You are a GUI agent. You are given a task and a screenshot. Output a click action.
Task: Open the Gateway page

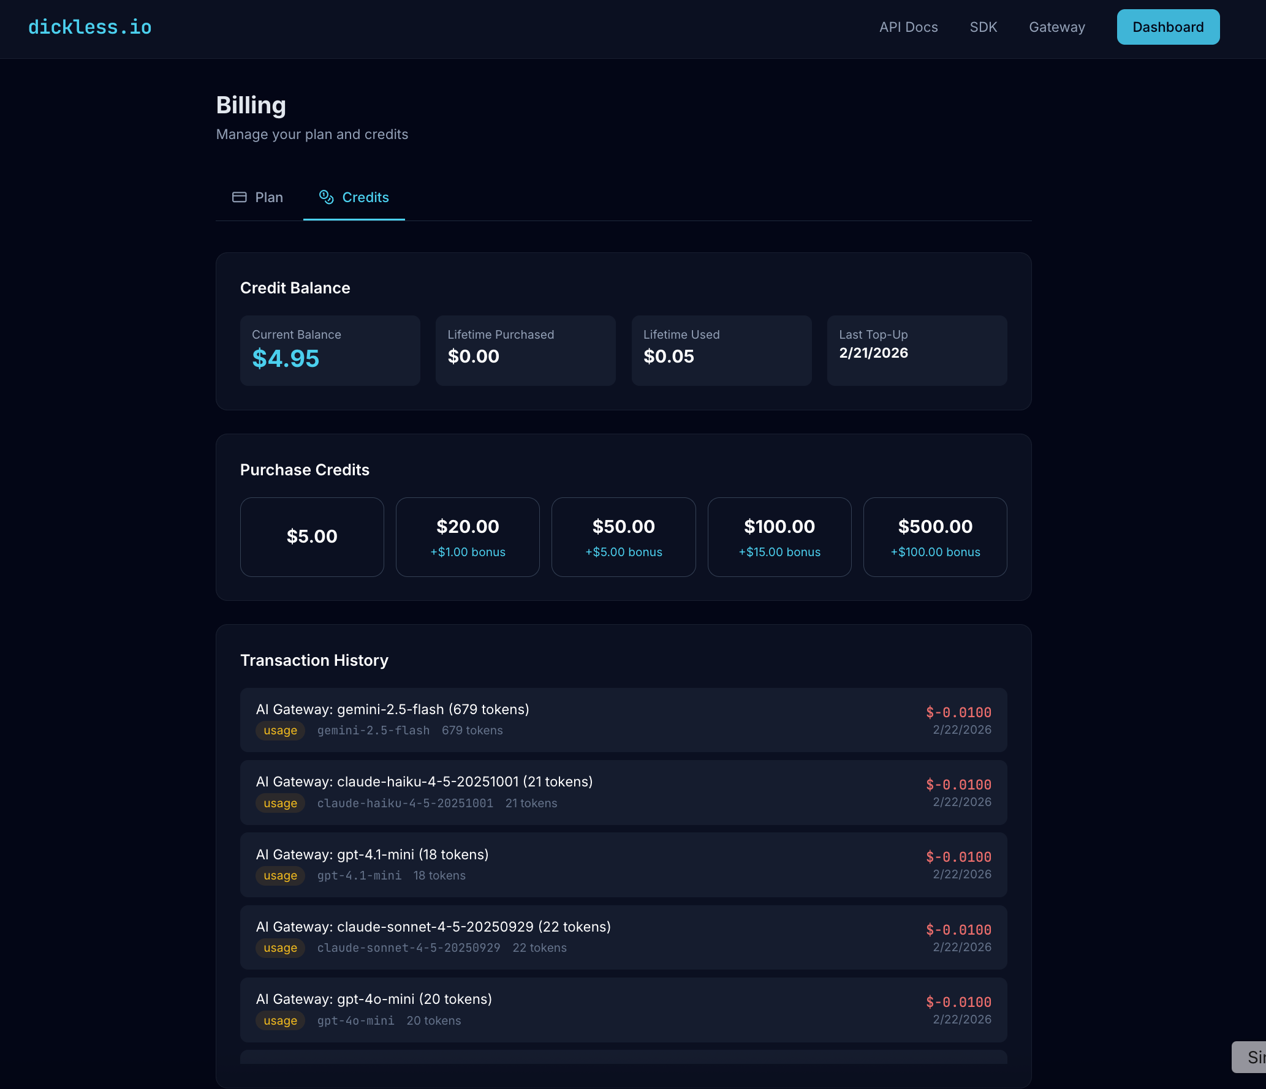coord(1056,27)
